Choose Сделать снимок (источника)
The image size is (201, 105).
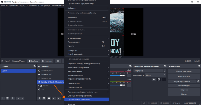(87, 100)
